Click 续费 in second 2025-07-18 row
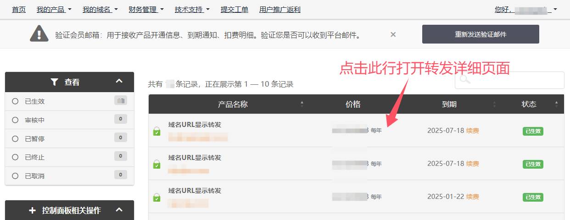 (473, 164)
